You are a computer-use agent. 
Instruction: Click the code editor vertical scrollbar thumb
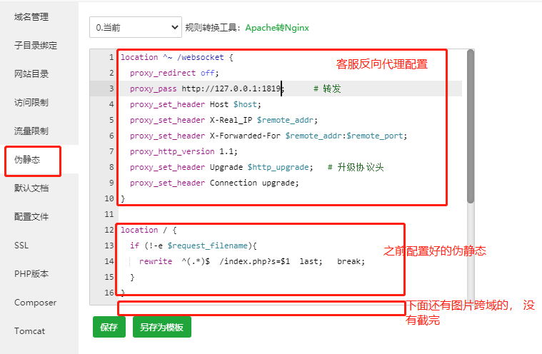click(x=471, y=126)
